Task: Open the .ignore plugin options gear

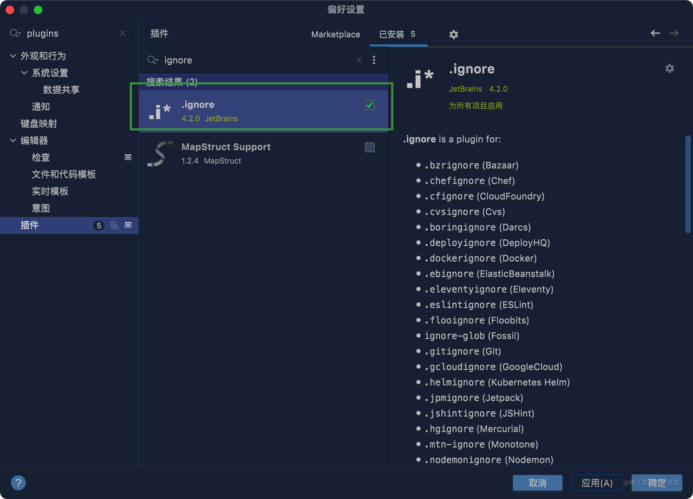Action: [x=669, y=68]
